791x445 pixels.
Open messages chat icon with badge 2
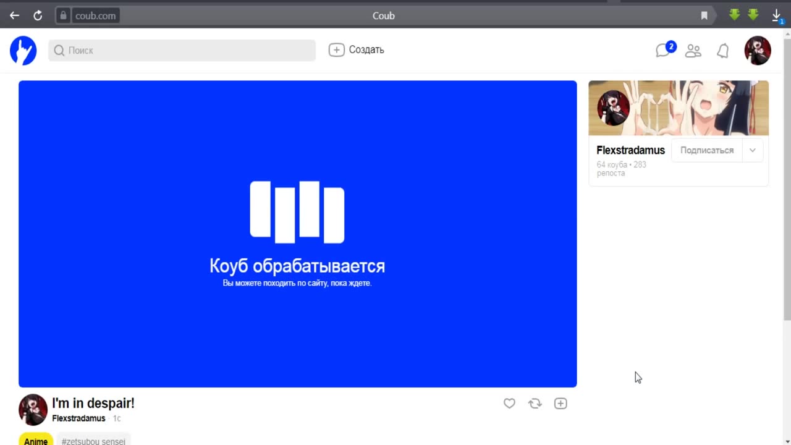tap(665, 49)
